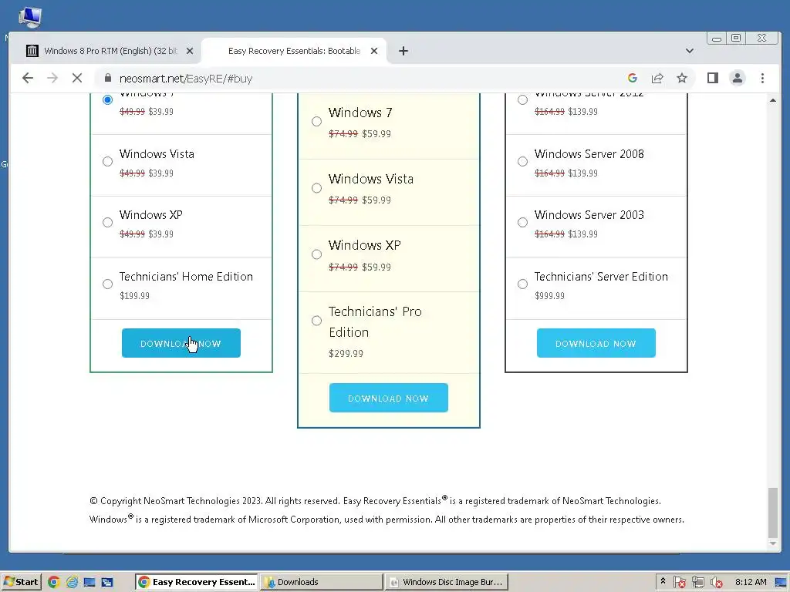
Task: Click the switch windows quick launch icon
Action: click(x=106, y=582)
